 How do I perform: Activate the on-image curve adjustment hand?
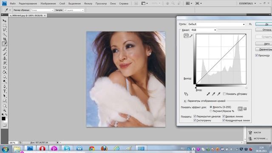(x=186, y=94)
